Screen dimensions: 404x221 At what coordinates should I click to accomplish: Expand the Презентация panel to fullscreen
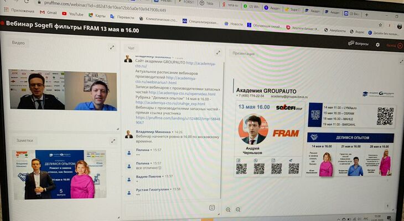pos(401,61)
